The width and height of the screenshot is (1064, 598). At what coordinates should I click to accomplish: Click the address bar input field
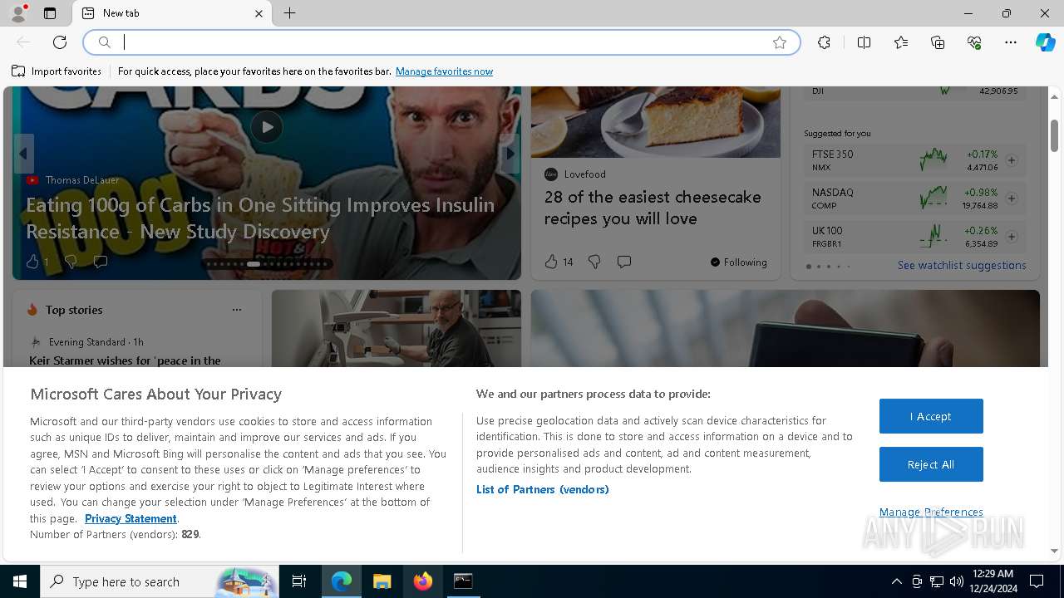(441, 42)
